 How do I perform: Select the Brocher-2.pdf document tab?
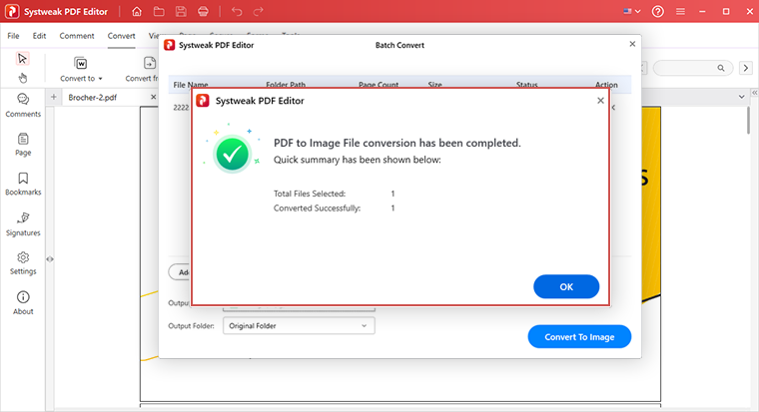coord(93,97)
